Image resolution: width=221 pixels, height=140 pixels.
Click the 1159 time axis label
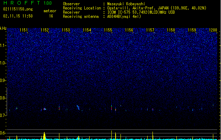coord(192,30)
